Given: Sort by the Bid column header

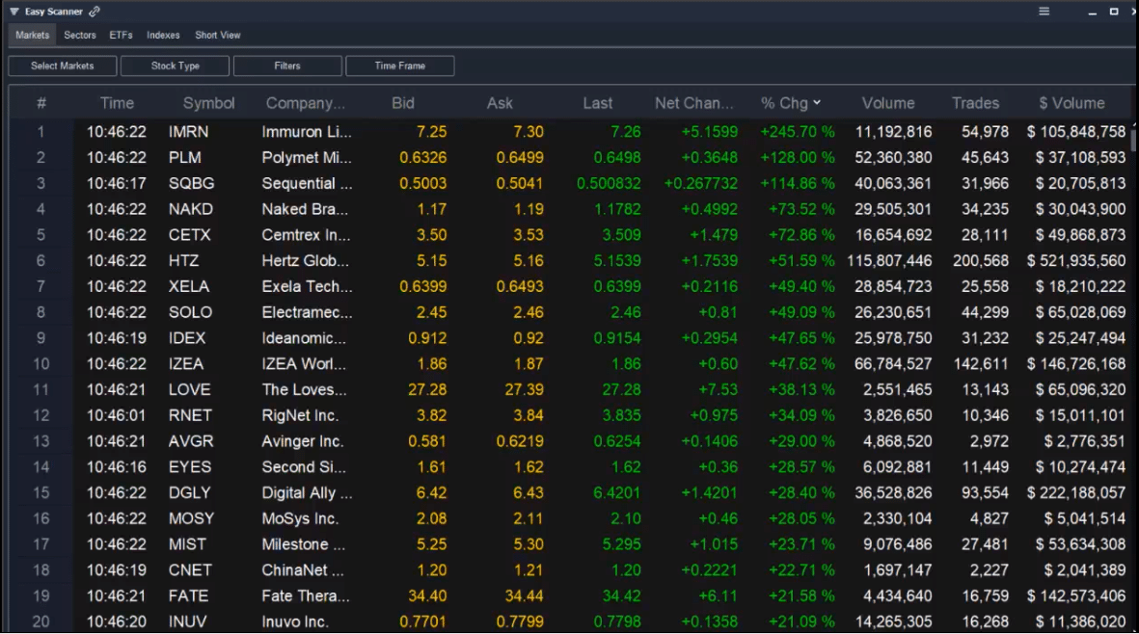Looking at the screenshot, I should [x=403, y=103].
